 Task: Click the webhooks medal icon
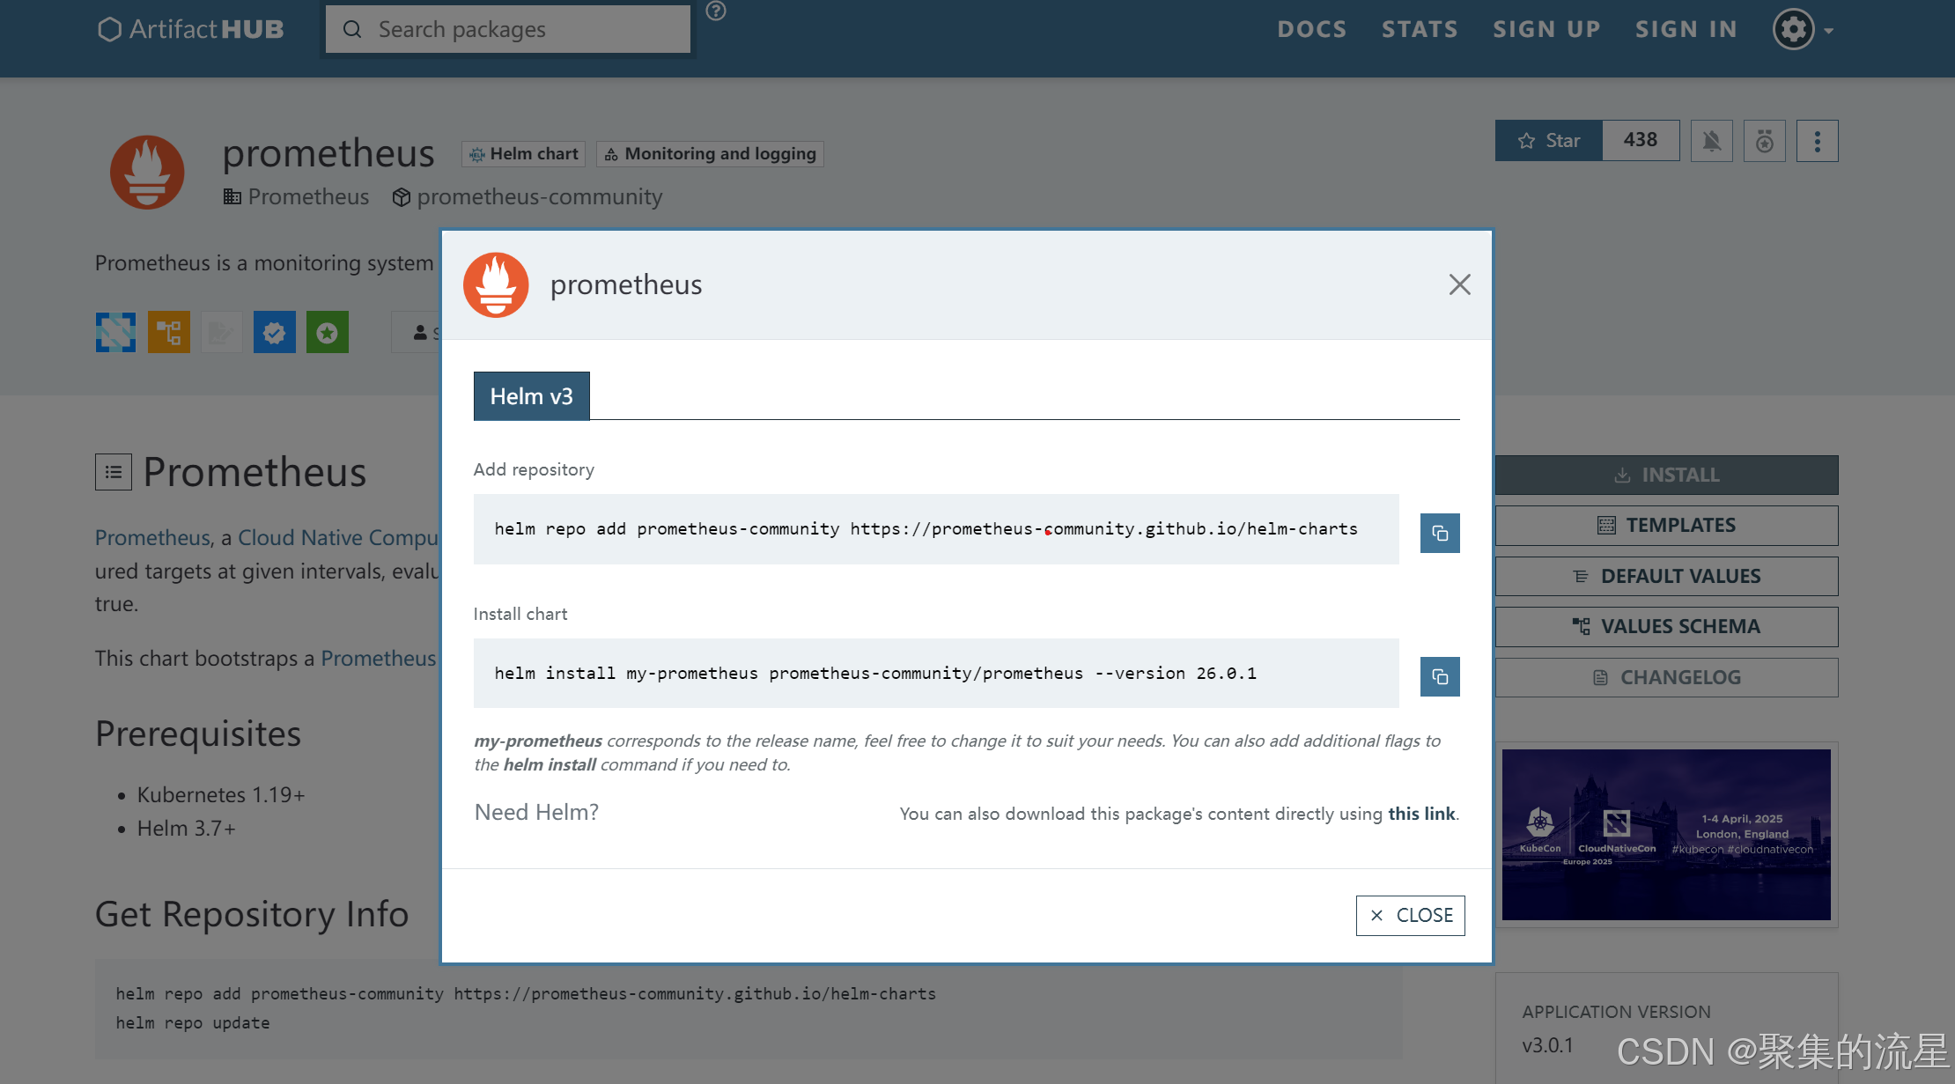point(1764,141)
